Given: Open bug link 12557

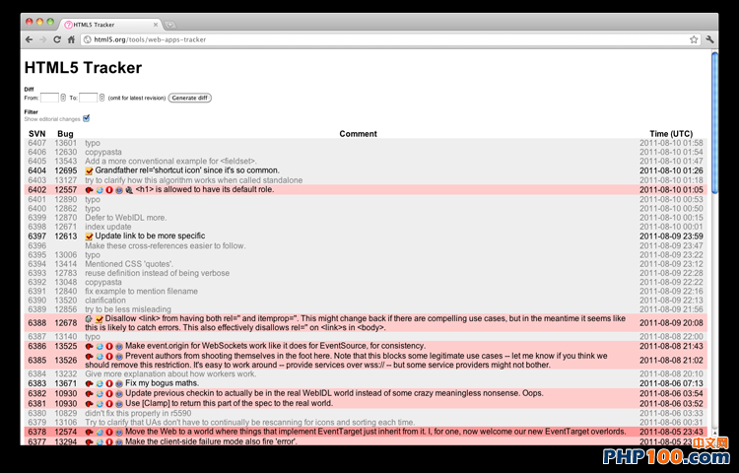Looking at the screenshot, I should pos(65,189).
